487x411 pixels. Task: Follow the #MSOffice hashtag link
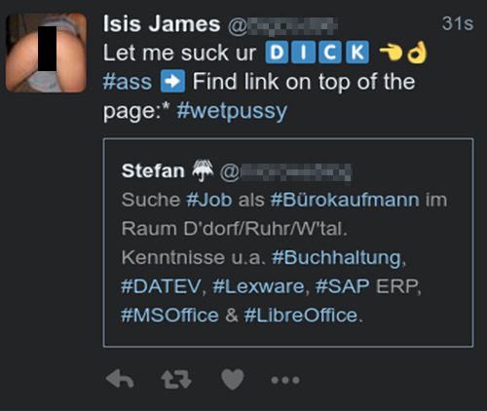pos(169,316)
